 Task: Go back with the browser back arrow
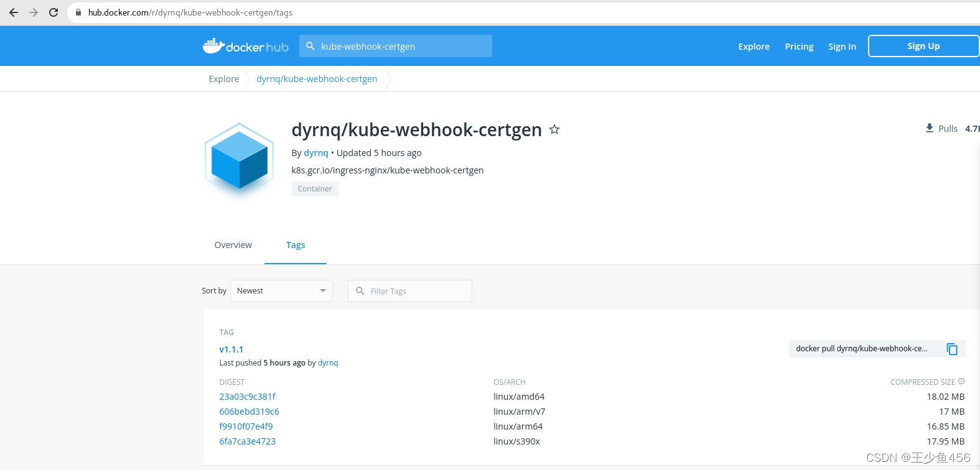14,12
